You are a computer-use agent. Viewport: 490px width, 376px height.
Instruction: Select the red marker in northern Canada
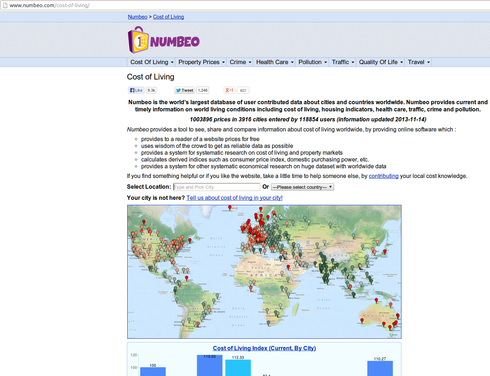pyautogui.click(x=144, y=222)
